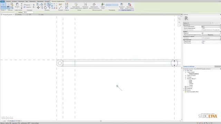Open the Выбор (Select) panel dropdown

point(3,10)
